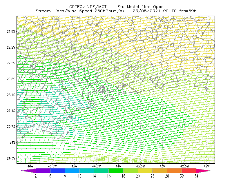Click the latitude label '23.4S'
The image size is (232, 179).
coord(11,111)
